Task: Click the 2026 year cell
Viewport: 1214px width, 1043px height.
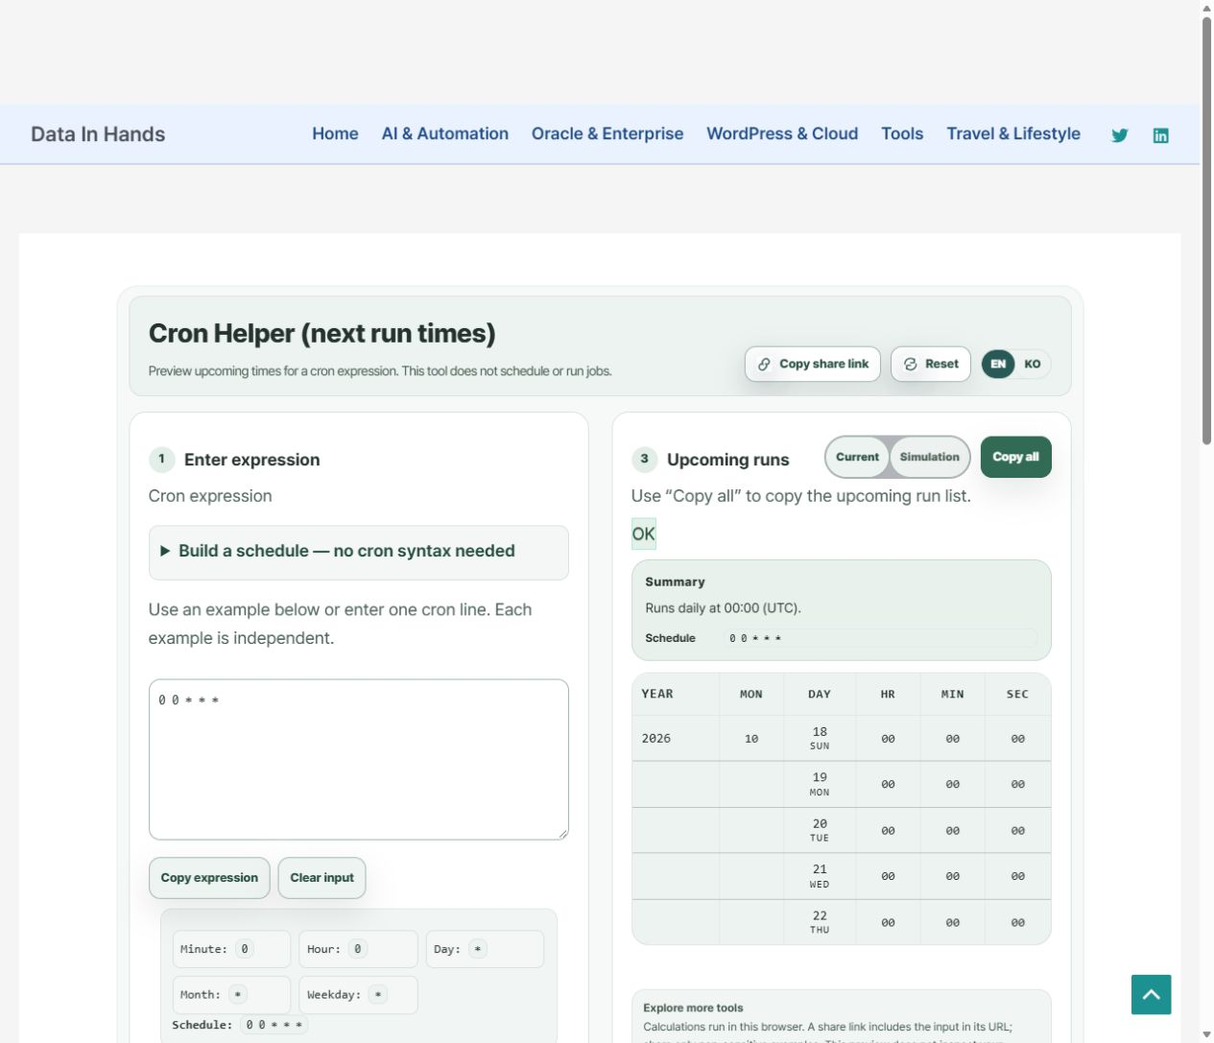Action: point(675,739)
